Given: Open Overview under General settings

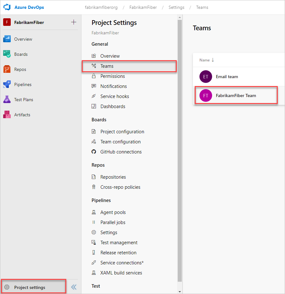Looking at the screenshot, I should click(110, 56).
